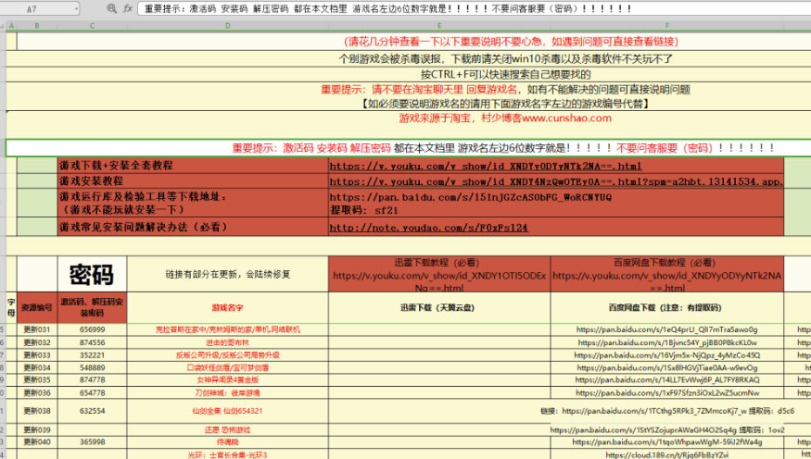The width and height of the screenshot is (811, 459).
Task: Select column F header
Action: [667, 25]
